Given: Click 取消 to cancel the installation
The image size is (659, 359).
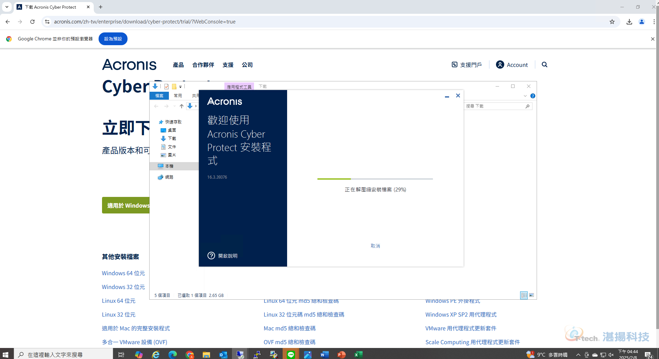Looking at the screenshot, I should tap(375, 246).
